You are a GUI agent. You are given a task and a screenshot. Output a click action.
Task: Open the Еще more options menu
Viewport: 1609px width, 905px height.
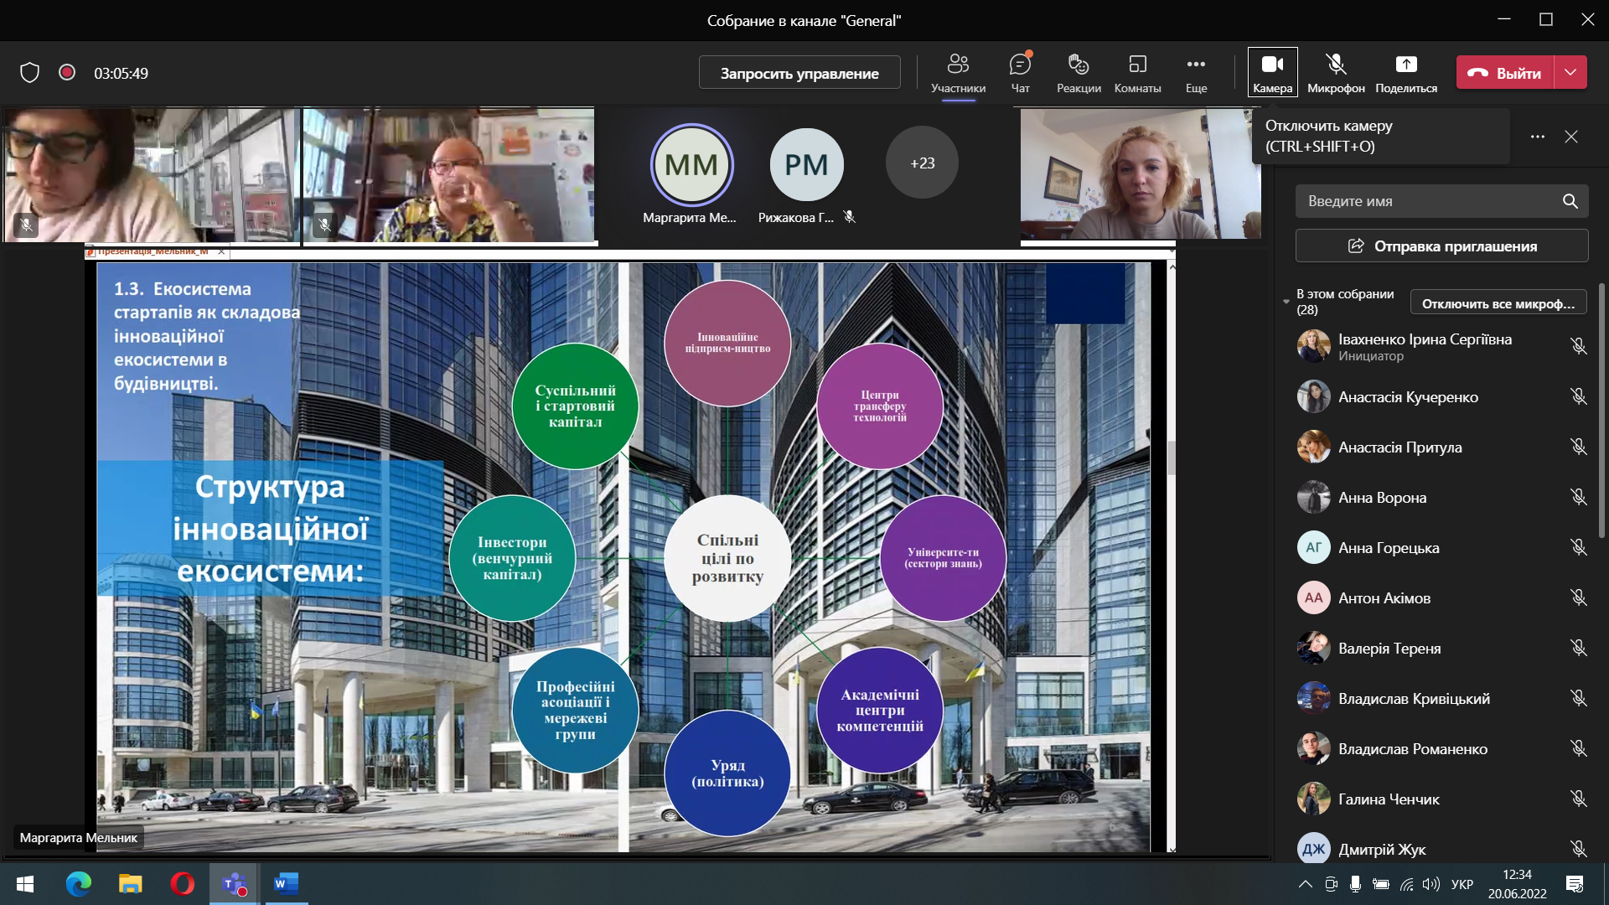tap(1196, 73)
